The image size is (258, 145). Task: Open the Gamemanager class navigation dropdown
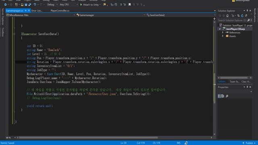[x=111, y=15]
